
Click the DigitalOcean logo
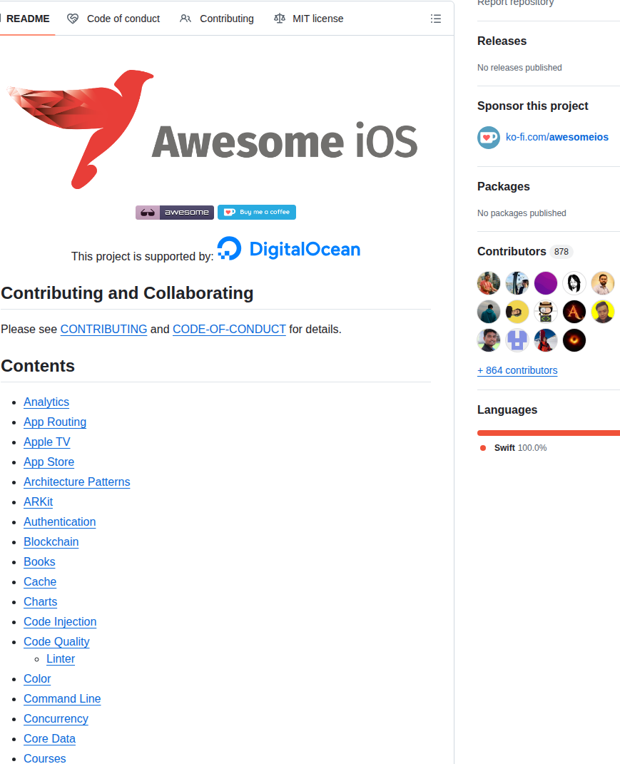point(288,248)
